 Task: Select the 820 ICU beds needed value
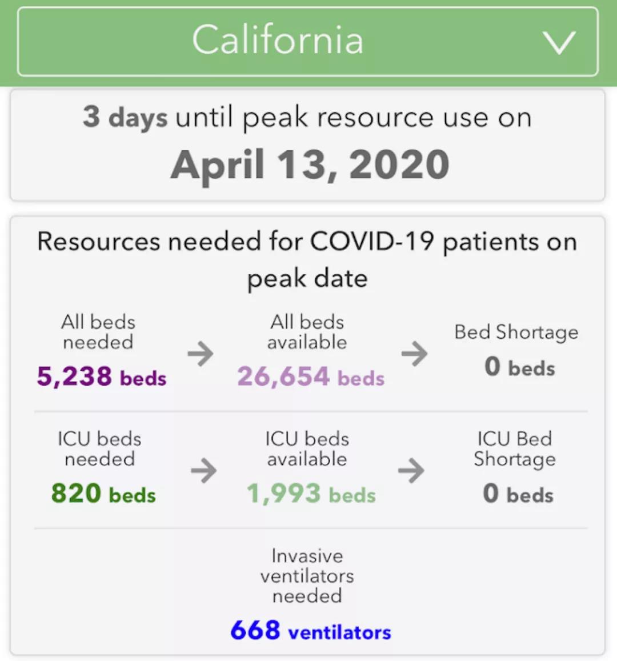103,493
